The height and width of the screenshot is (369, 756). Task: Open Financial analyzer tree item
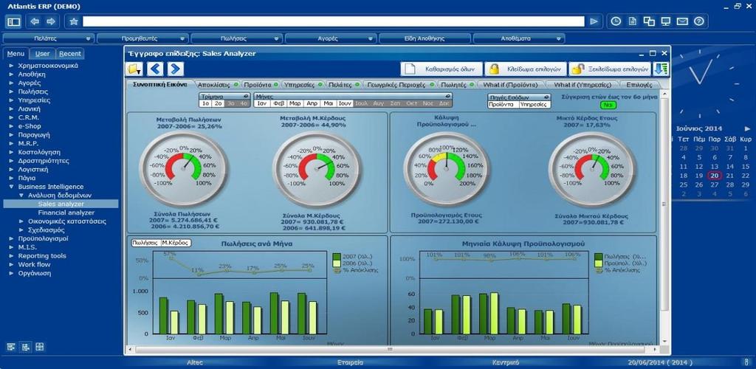click(66, 213)
